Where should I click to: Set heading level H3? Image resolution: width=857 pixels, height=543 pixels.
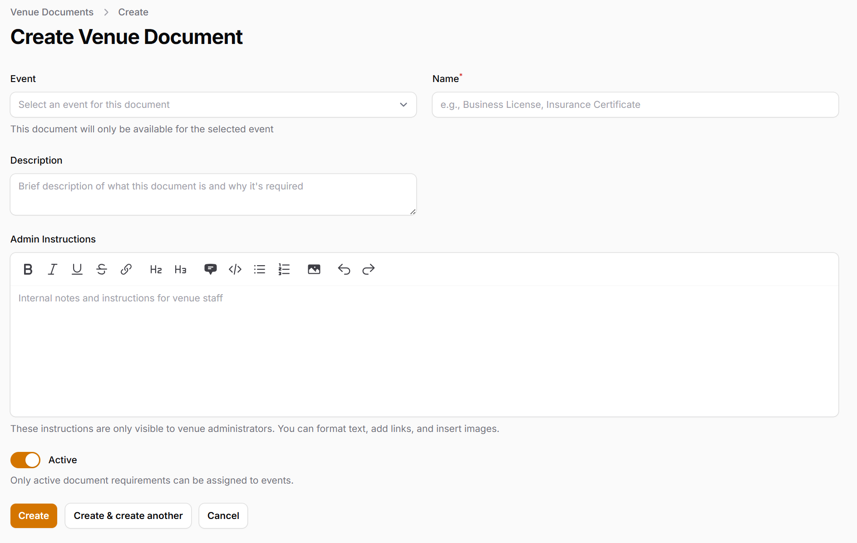click(180, 270)
